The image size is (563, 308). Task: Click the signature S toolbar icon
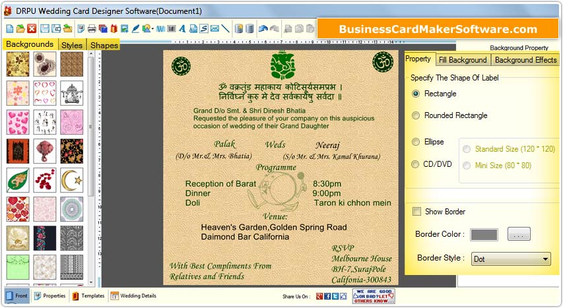(x=204, y=29)
